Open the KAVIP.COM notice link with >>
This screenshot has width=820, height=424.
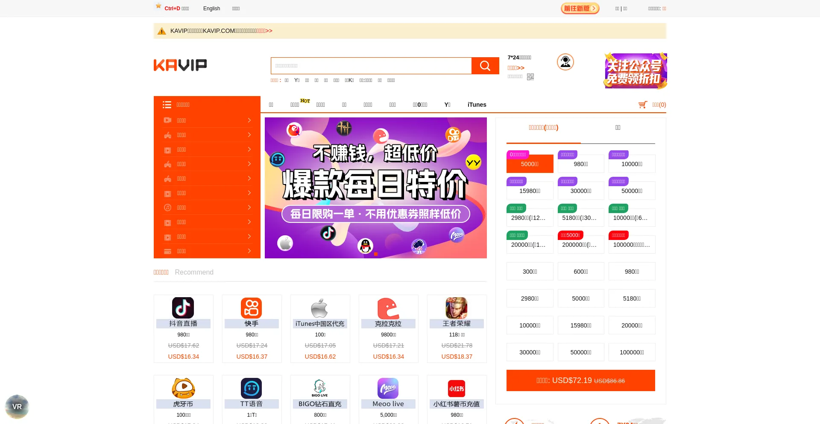coord(265,31)
